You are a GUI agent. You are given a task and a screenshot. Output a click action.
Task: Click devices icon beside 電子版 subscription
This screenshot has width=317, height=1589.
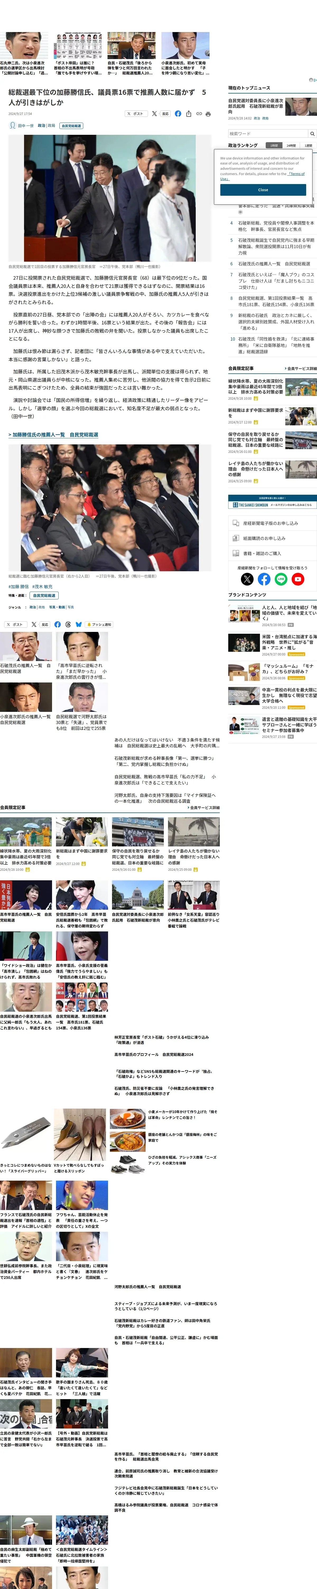click(x=236, y=523)
